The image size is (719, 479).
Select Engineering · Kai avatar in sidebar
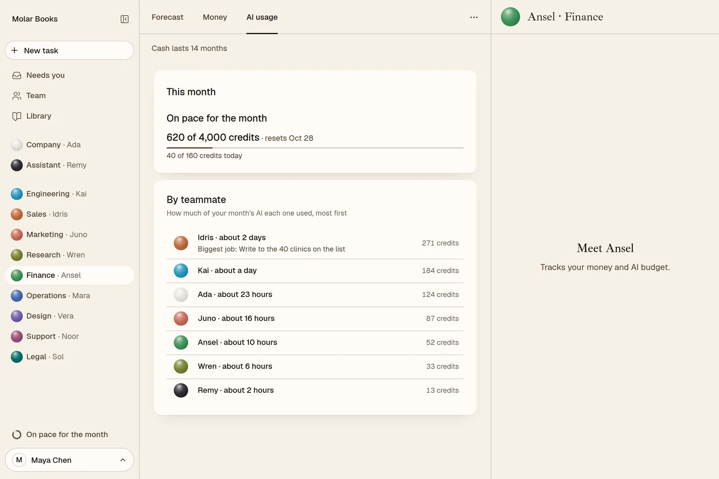pyautogui.click(x=17, y=194)
